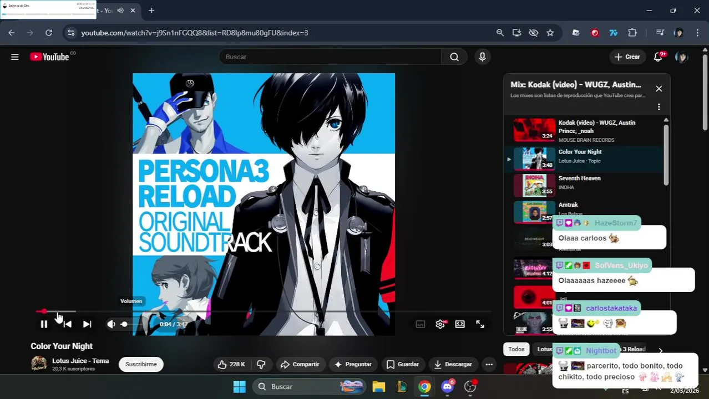Skip to the previous track
Screen dimensions: 709x399
pos(67,324)
